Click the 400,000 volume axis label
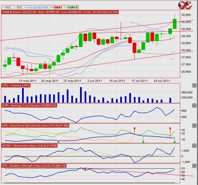The image size is (198, 185). tap(187, 92)
